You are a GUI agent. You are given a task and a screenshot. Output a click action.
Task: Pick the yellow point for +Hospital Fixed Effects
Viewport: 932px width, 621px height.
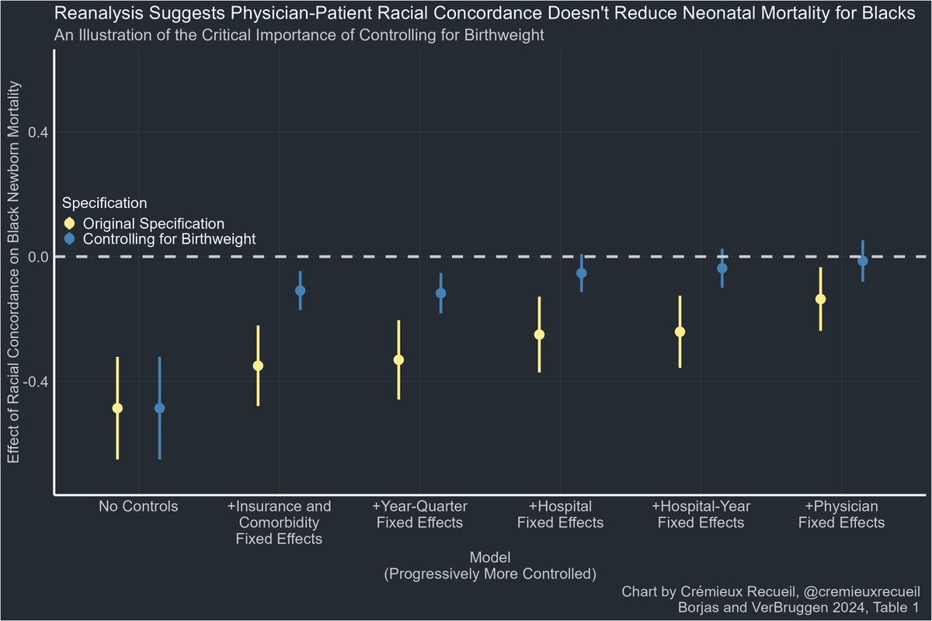click(539, 335)
